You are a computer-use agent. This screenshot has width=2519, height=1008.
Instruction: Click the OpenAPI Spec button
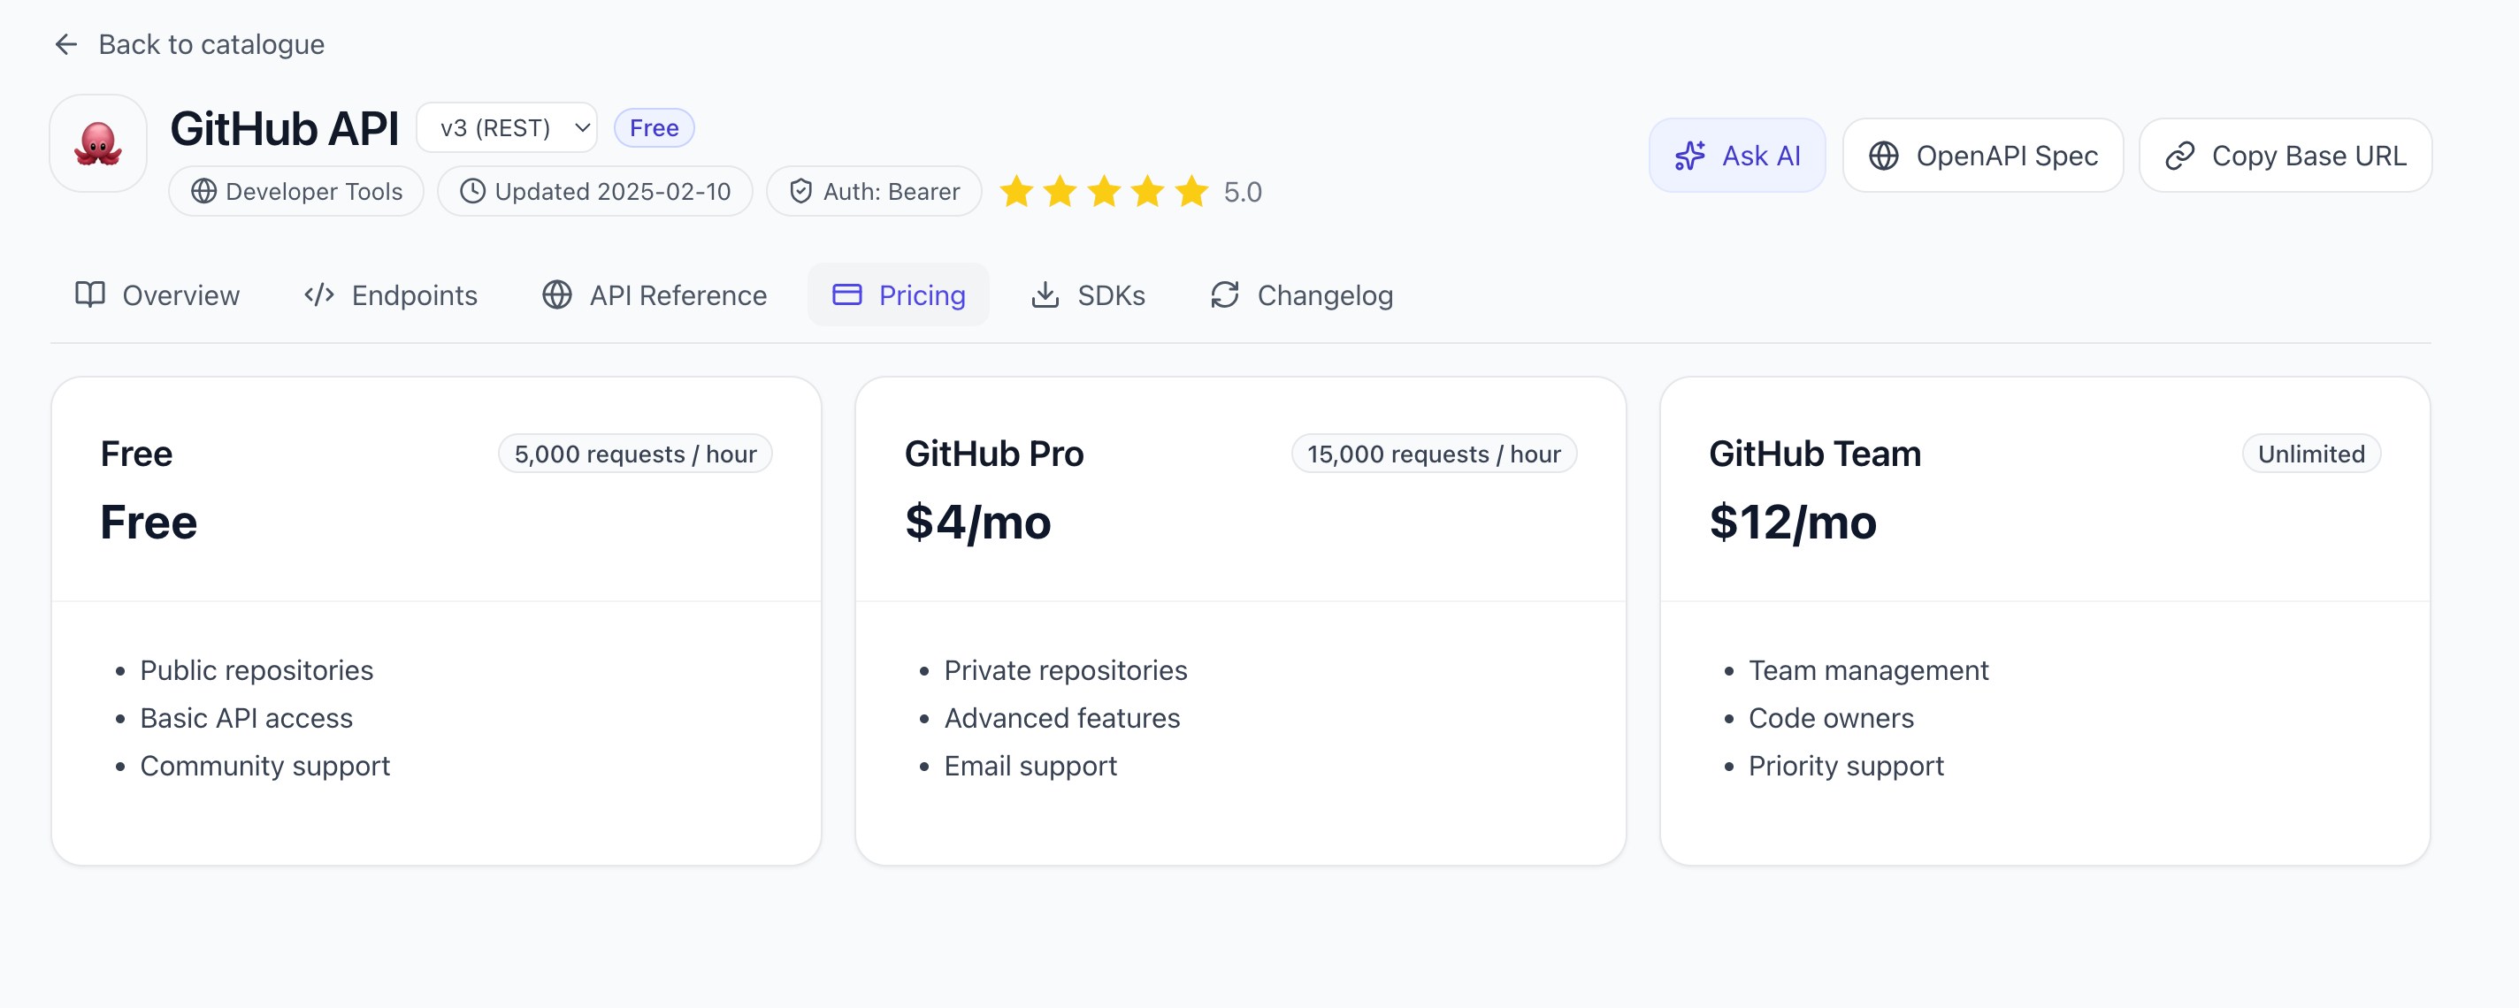coord(1982,155)
